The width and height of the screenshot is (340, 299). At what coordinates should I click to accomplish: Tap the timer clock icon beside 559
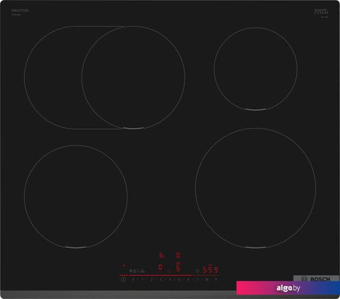point(197,270)
